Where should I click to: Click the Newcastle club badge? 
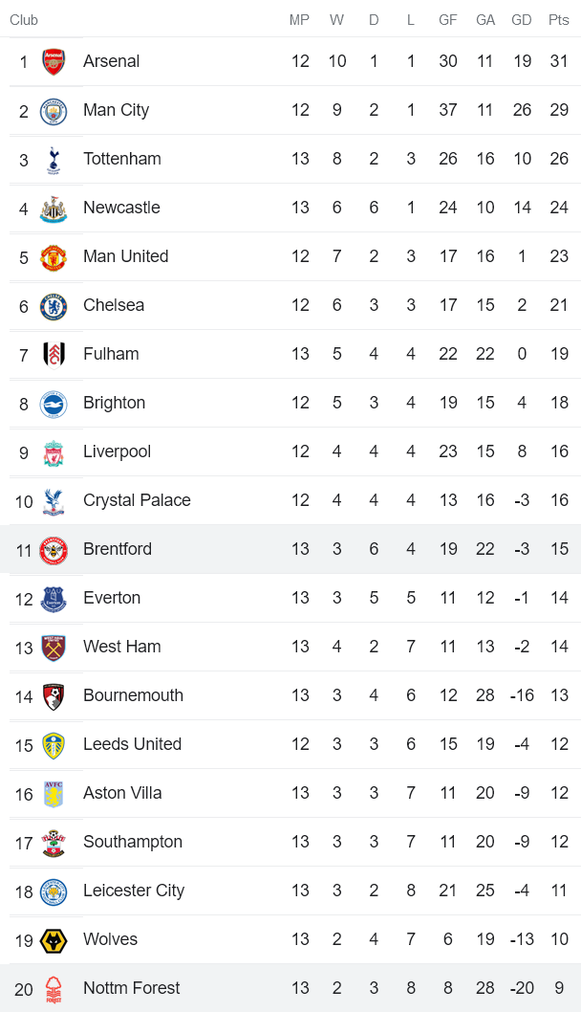(x=54, y=209)
